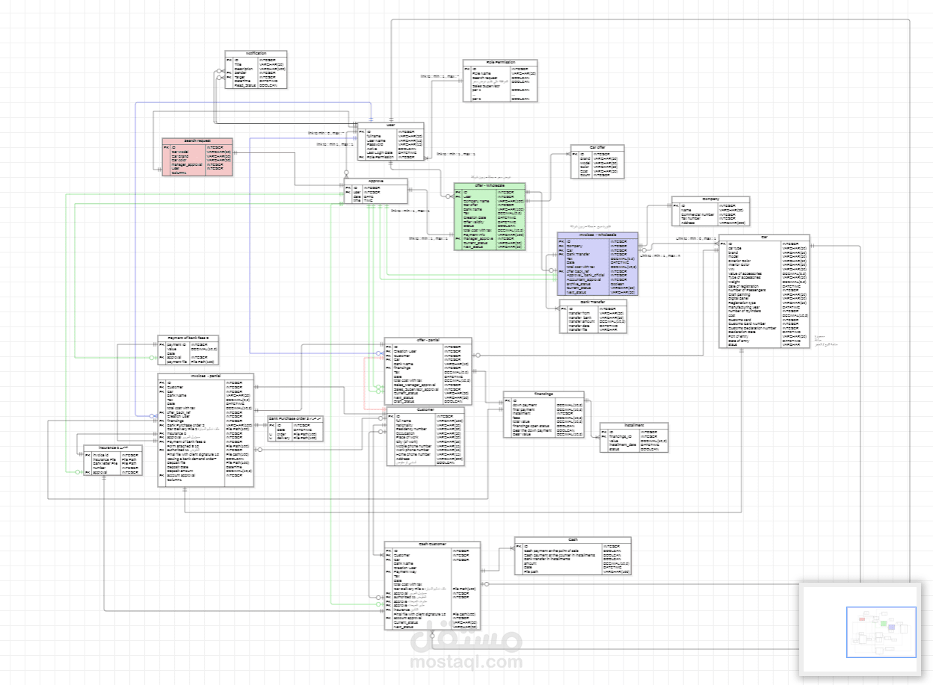Click transfer amount row in Bank Transfer table
933x685 pixels.
593,321
